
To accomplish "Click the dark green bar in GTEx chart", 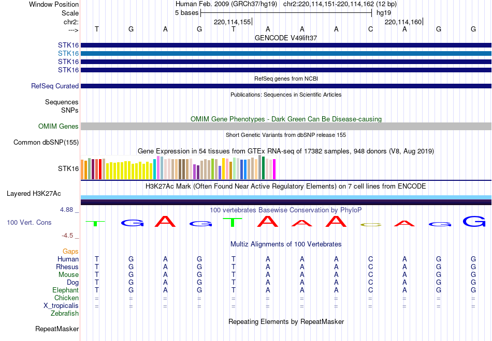I will 263,168.
